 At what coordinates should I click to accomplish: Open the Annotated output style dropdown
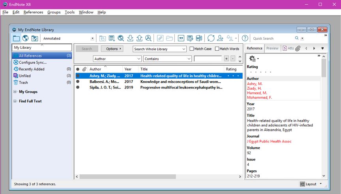(x=92, y=39)
